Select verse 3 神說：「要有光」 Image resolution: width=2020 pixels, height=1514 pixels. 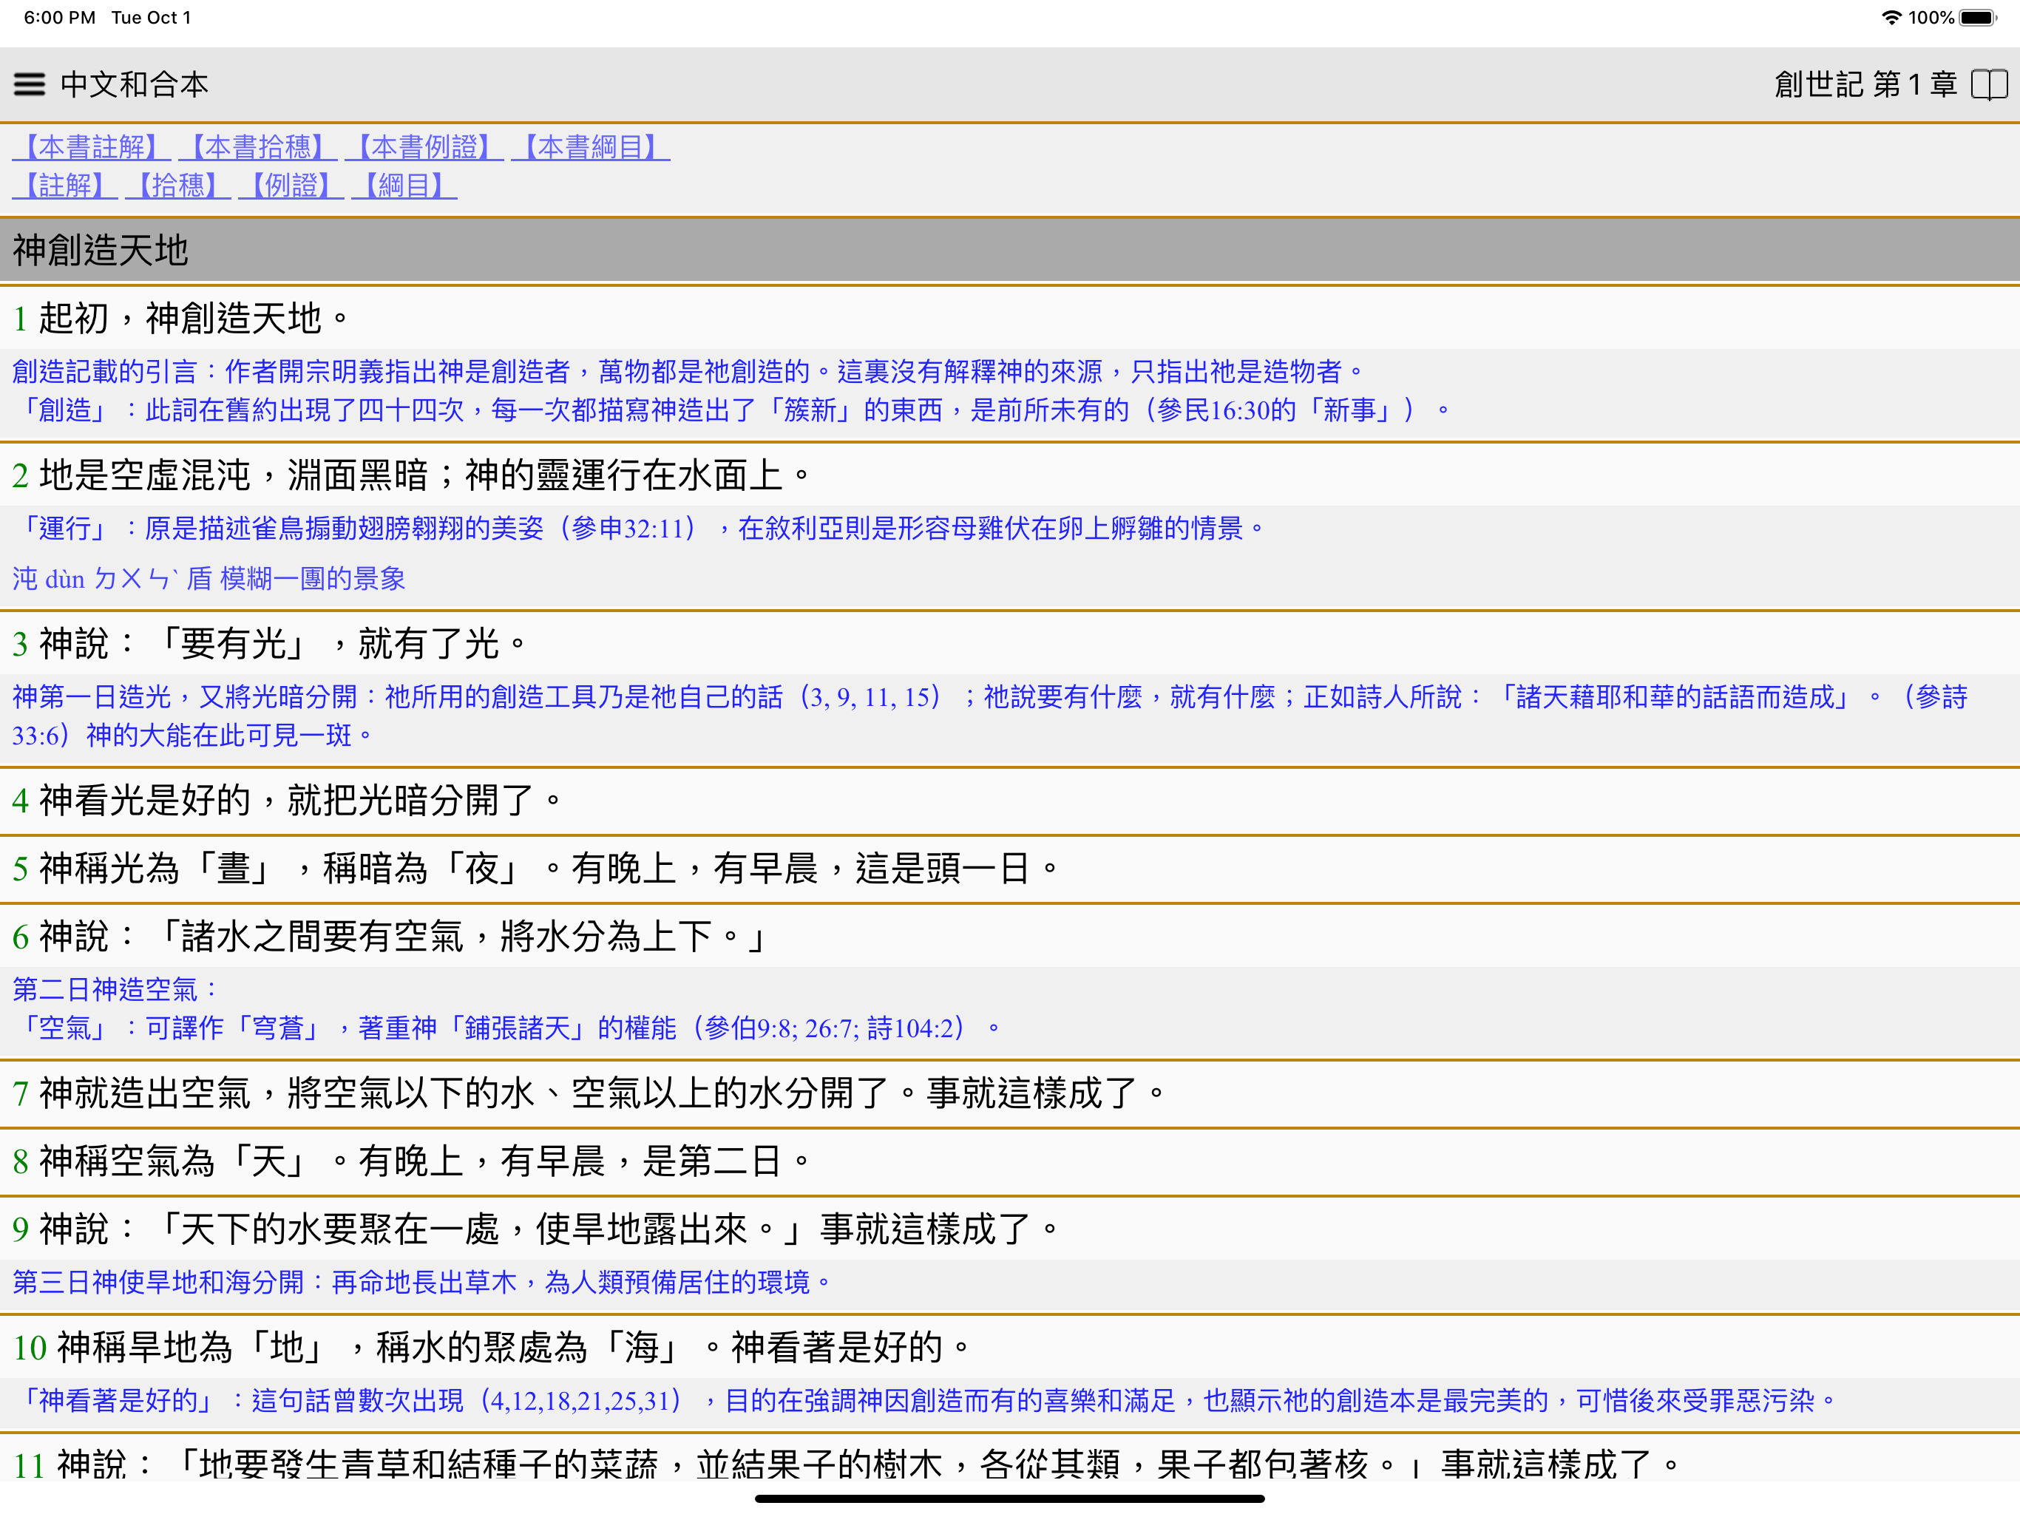[1010, 645]
